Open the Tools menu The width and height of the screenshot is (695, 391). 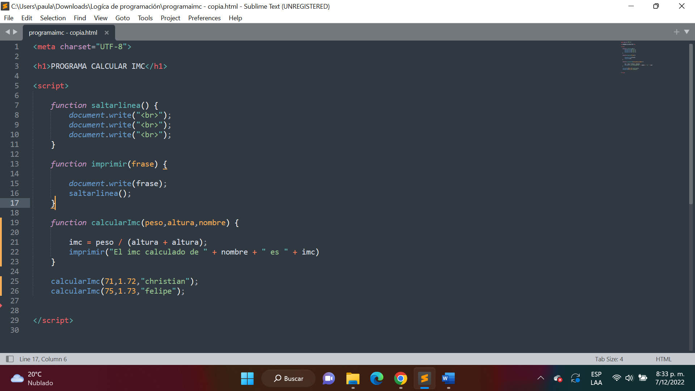pyautogui.click(x=145, y=18)
